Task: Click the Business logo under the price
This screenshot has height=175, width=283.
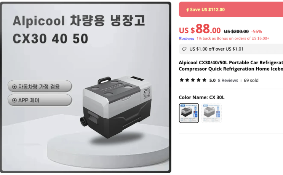Action: point(186,38)
